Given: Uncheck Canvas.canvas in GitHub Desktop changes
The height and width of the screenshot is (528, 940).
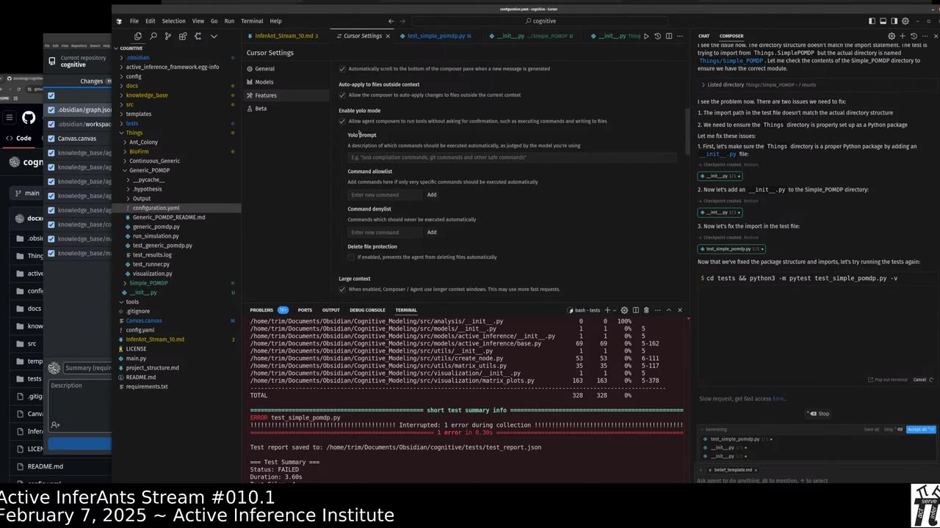Looking at the screenshot, I should (x=51, y=139).
